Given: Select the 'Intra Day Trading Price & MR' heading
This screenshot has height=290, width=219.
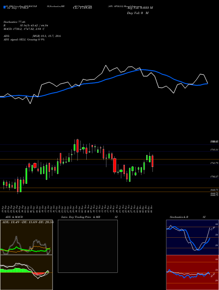Looking at the screenshot, I should (x=81, y=217).
